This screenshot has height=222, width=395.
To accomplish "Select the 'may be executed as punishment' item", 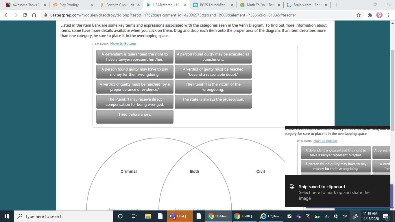I will pos(213,57).
